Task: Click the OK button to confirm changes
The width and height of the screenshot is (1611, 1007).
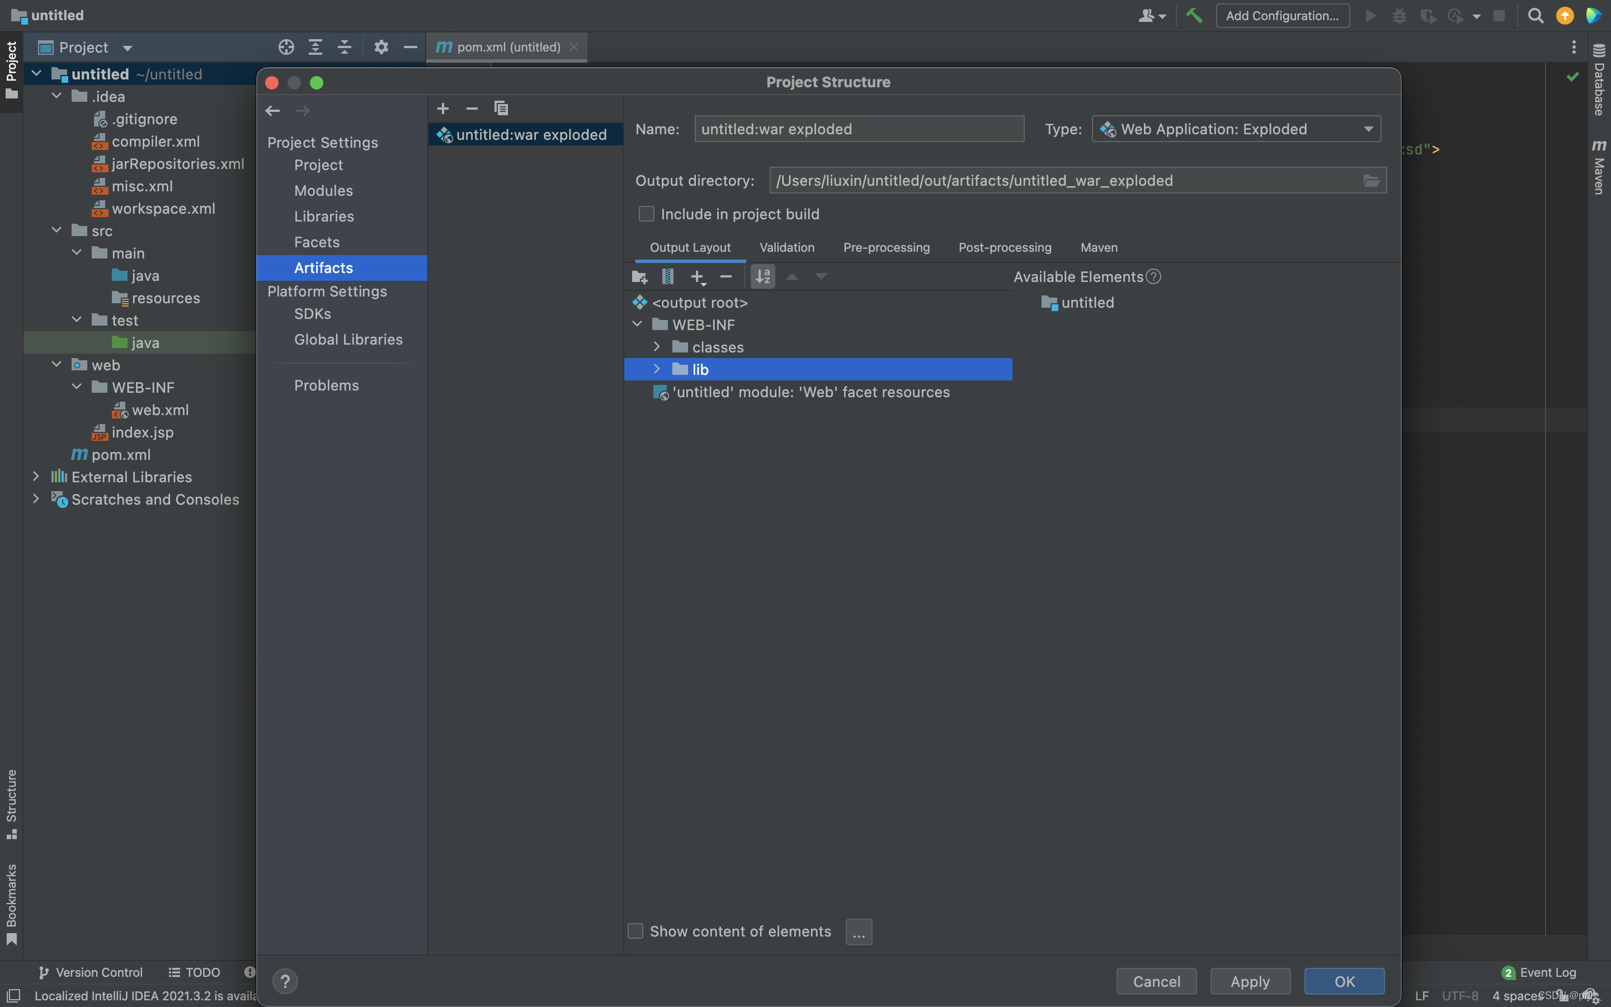Action: click(x=1344, y=980)
